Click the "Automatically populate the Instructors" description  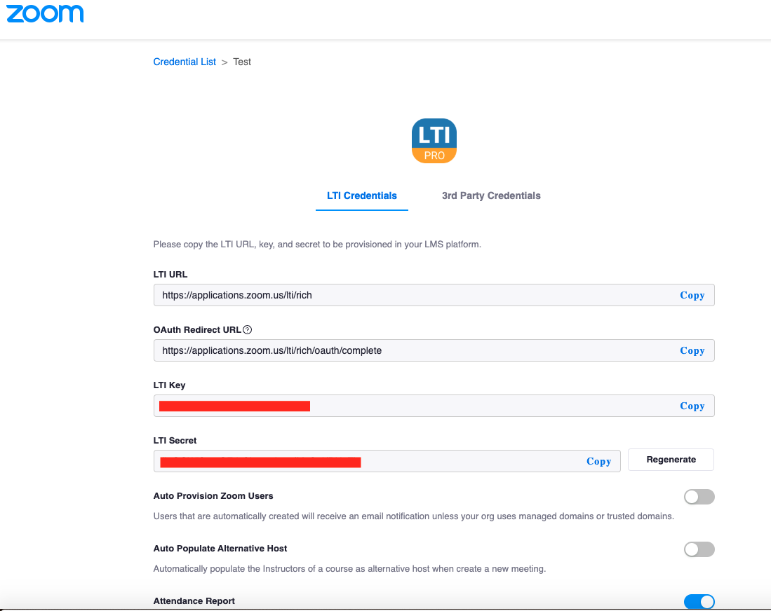pos(349,569)
